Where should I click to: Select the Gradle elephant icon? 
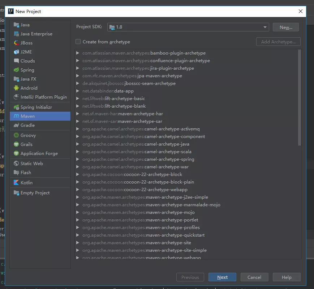[x=16, y=125]
